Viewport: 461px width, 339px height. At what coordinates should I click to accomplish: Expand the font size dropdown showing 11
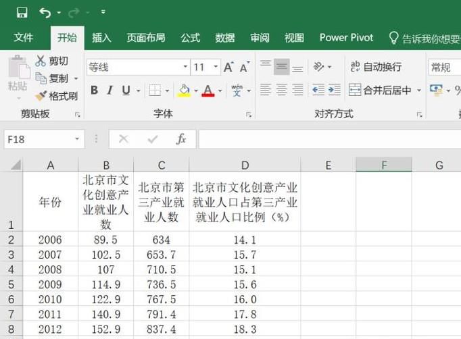216,67
